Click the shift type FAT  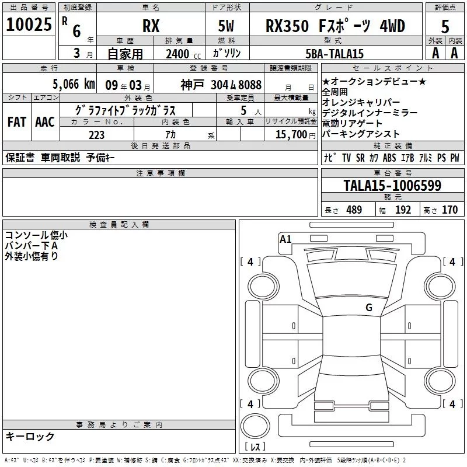(17, 122)
